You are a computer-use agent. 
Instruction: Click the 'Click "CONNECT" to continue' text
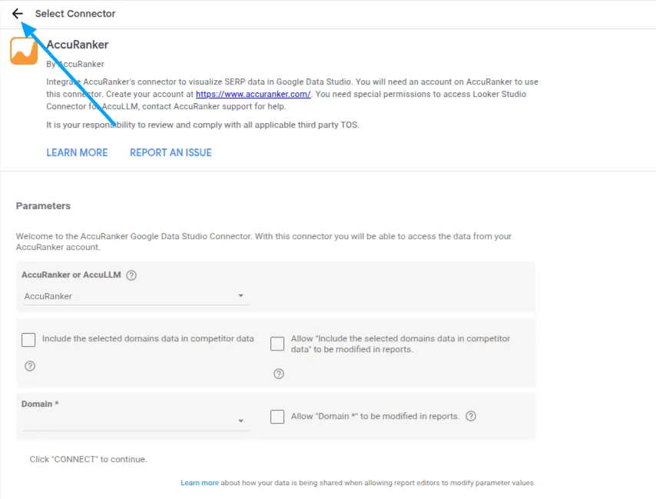(x=88, y=459)
